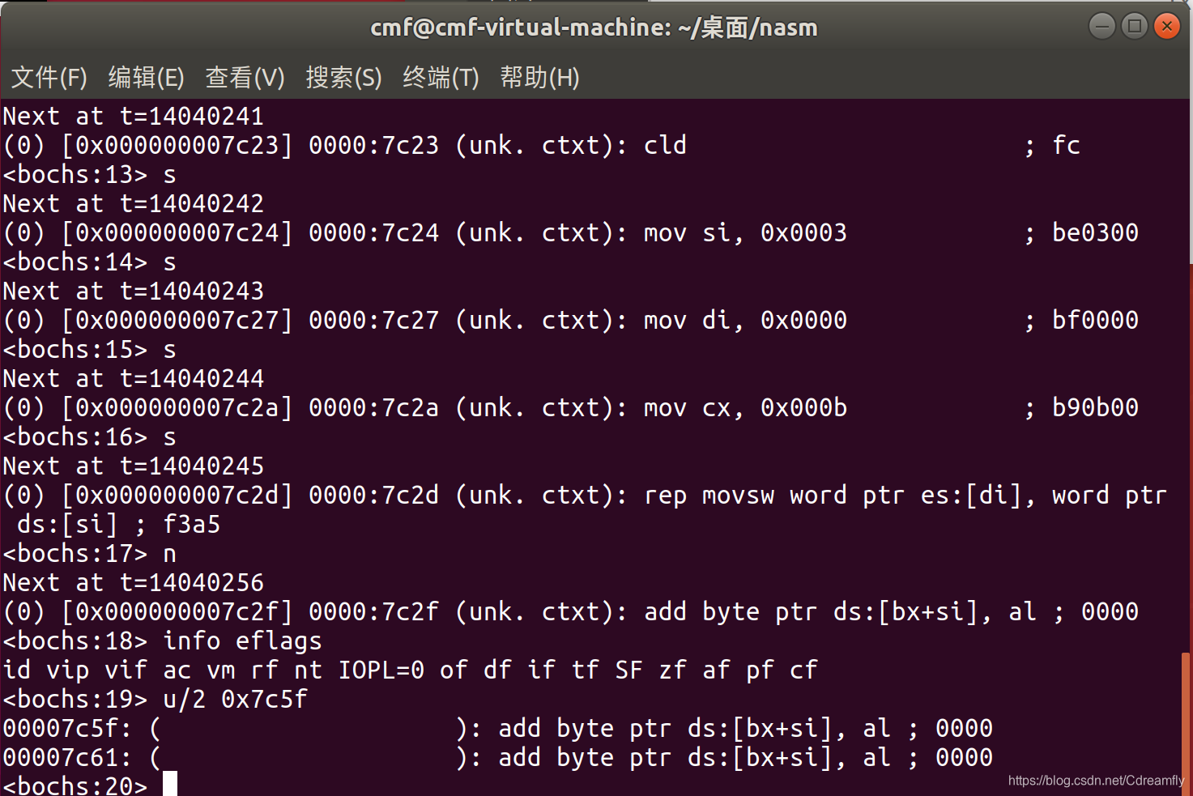Click the 'Next at t=14040244' line
This screenshot has height=796, width=1193.
[134, 378]
